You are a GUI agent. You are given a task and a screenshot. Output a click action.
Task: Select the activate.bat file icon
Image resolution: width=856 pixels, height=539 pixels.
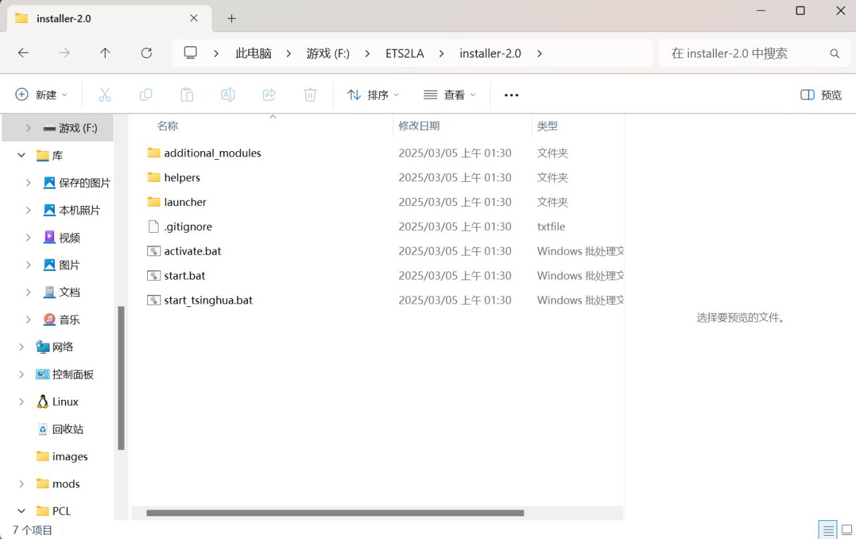(x=154, y=251)
